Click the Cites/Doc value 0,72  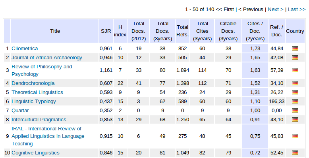(255, 152)
